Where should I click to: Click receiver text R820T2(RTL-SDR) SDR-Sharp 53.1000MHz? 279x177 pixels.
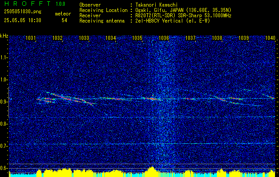184,15
